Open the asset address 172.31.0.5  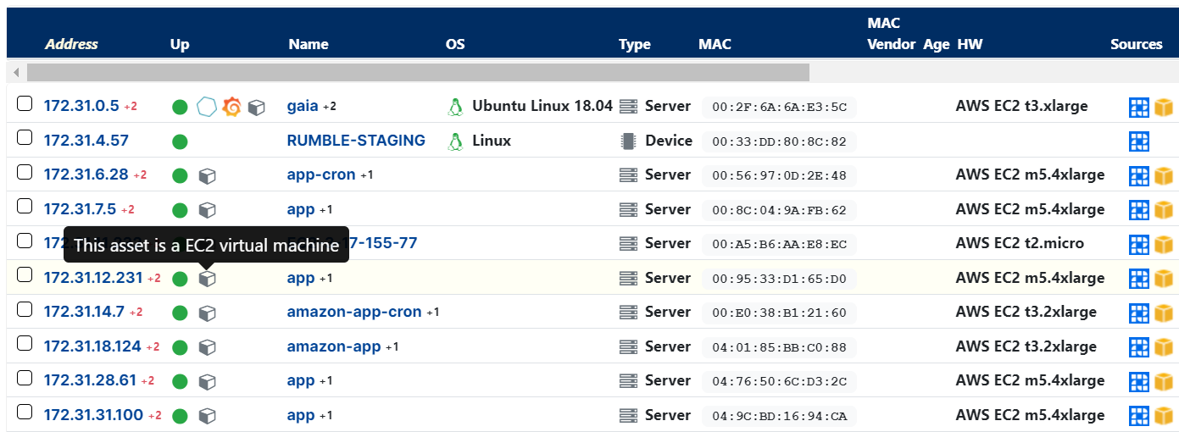click(x=81, y=106)
